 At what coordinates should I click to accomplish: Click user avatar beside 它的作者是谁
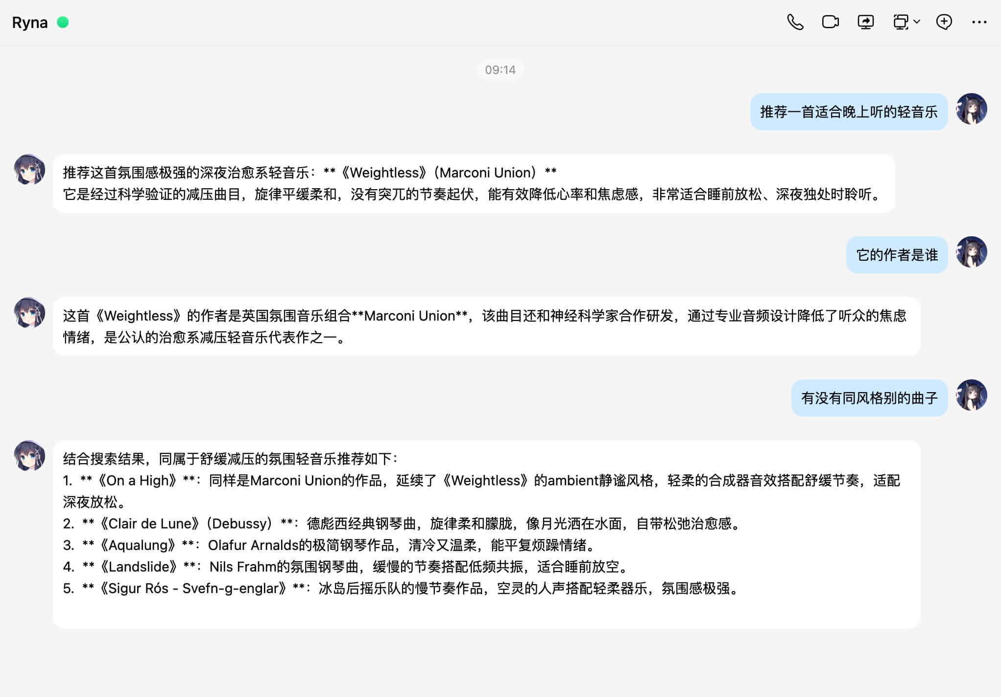[971, 252]
